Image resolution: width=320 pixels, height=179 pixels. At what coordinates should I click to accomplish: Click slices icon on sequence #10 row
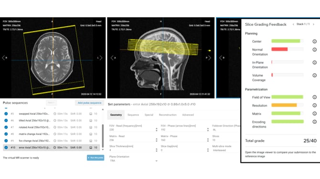pyautogui.click(x=91, y=148)
